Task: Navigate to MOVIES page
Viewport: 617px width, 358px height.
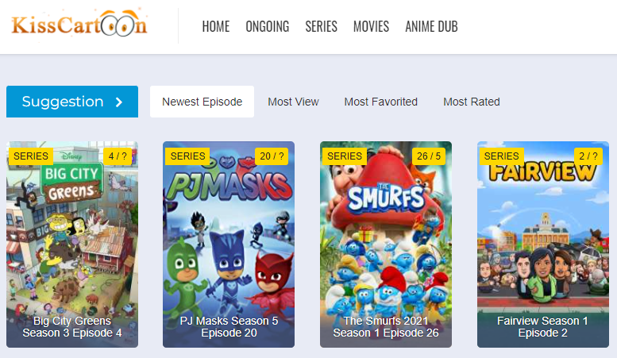Action: click(371, 27)
